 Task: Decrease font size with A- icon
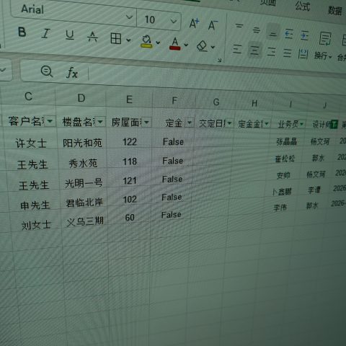tap(213, 25)
